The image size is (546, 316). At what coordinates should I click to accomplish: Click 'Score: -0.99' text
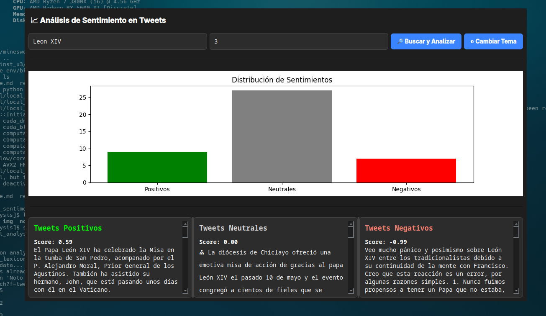(x=386, y=242)
